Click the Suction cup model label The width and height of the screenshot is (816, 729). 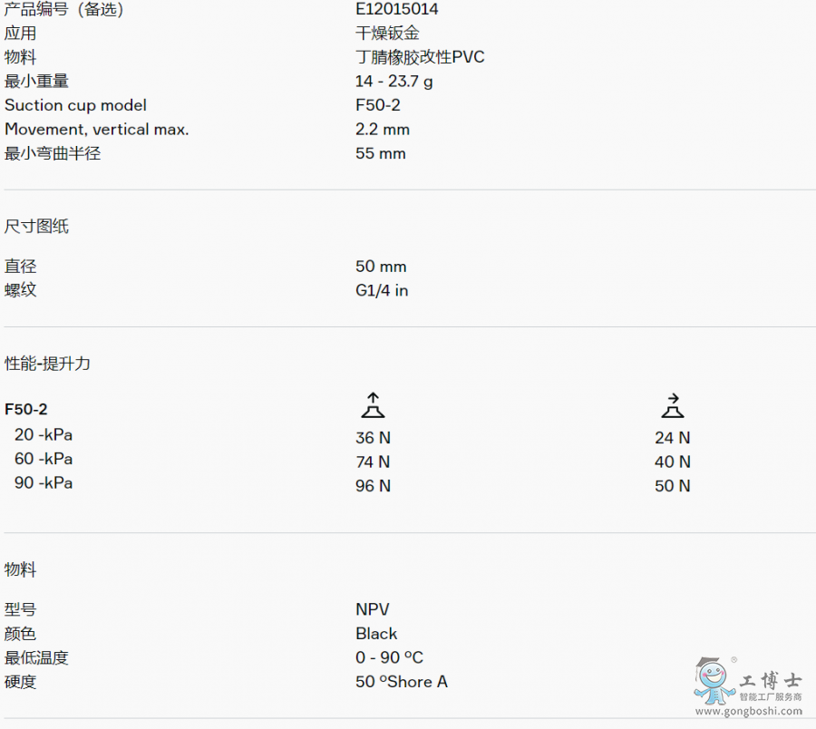click(75, 105)
